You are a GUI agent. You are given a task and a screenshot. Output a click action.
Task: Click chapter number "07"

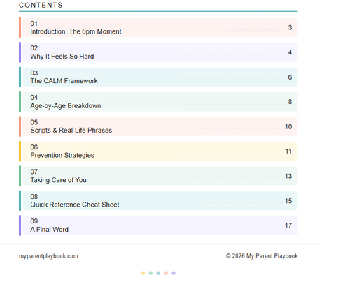click(x=34, y=172)
